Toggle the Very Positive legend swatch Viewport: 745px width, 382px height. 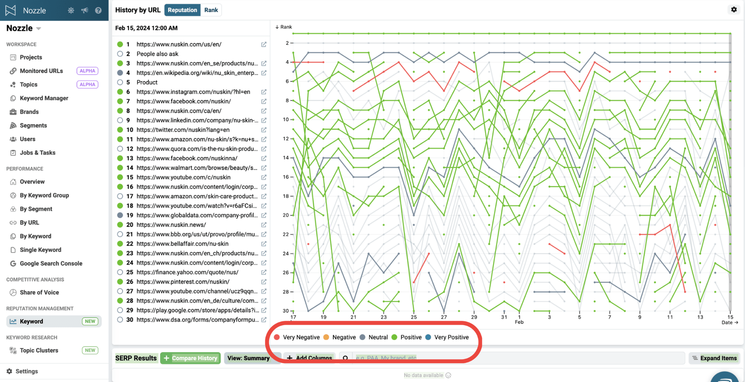click(428, 337)
